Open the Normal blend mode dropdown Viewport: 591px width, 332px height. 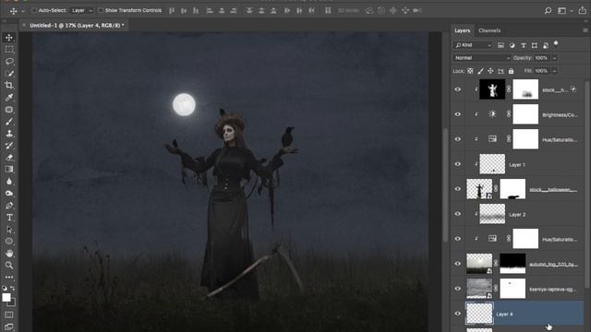coord(482,58)
